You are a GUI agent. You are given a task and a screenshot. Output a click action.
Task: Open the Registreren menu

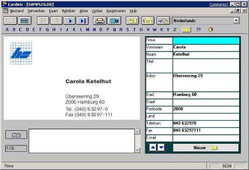point(116,11)
